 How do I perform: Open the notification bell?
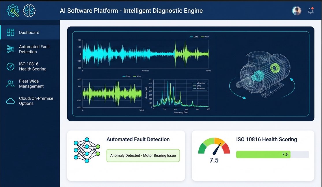coord(311,10)
